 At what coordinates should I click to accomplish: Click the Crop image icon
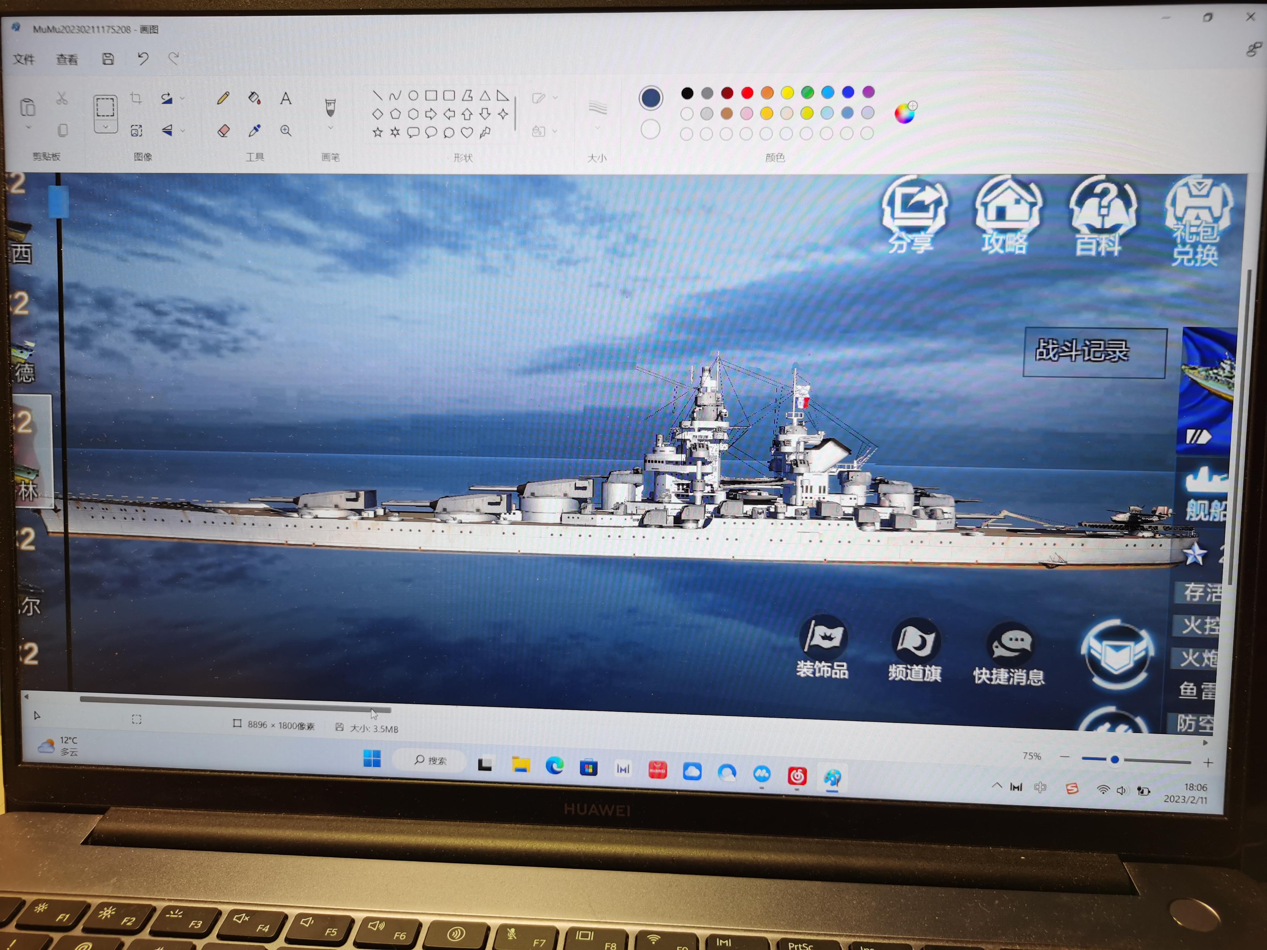(136, 98)
